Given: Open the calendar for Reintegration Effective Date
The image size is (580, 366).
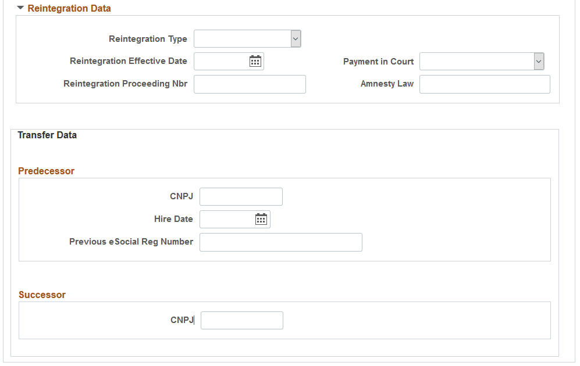Looking at the screenshot, I should (255, 62).
